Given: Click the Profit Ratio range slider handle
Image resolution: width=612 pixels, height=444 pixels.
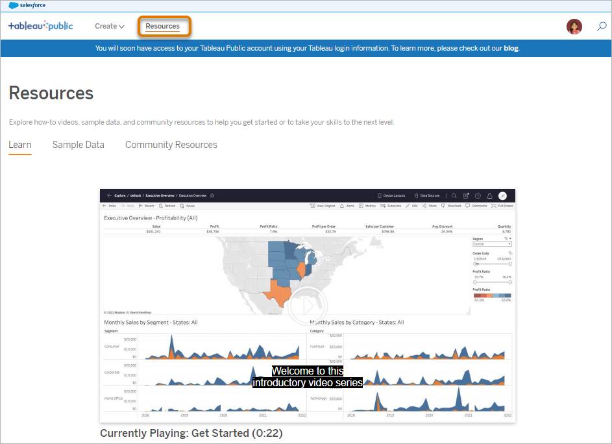Looking at the screenshot, I should tap(474, 282).
